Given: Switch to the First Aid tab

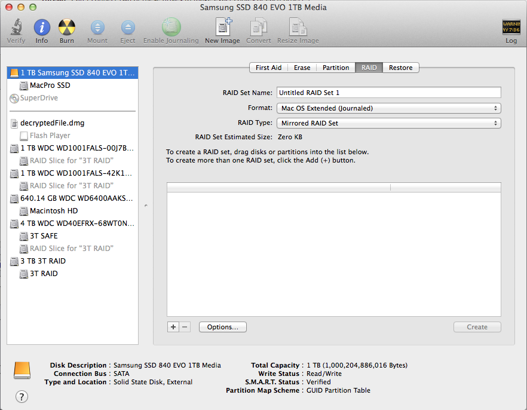Looking at the screenshot, I should click(x=268, y=68).
